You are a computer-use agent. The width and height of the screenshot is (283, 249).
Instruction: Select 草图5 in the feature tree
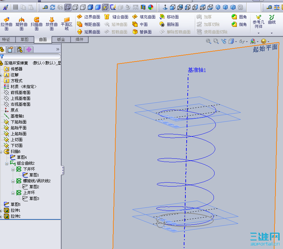pos(12,205)
